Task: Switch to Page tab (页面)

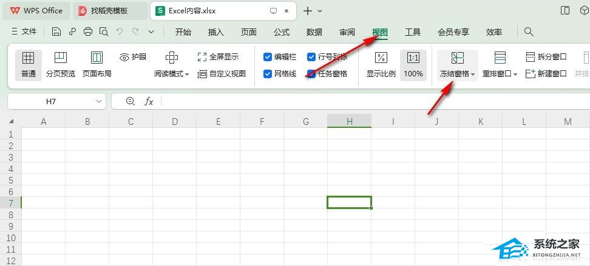Action: (249, 32)
